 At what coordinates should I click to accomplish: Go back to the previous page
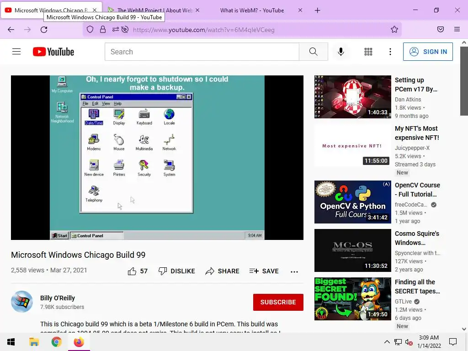tap(11, 30)
